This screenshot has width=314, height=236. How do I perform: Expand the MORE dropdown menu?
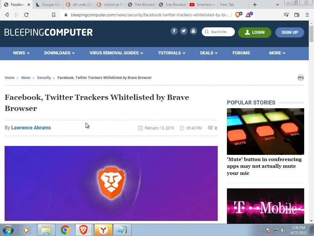tap(277, 53)
